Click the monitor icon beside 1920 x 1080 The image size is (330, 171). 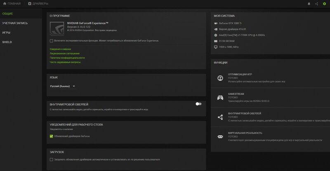coord(216,47)
